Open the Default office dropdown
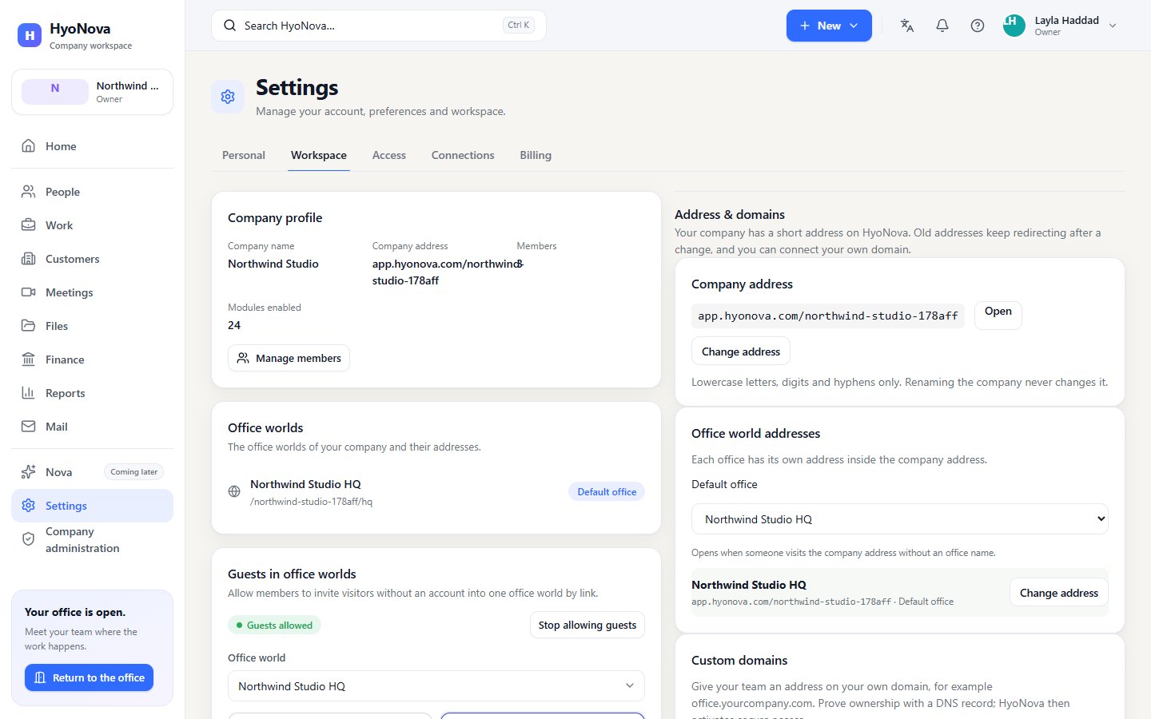This screenshot has width=1151, height=719. point(900,519)
